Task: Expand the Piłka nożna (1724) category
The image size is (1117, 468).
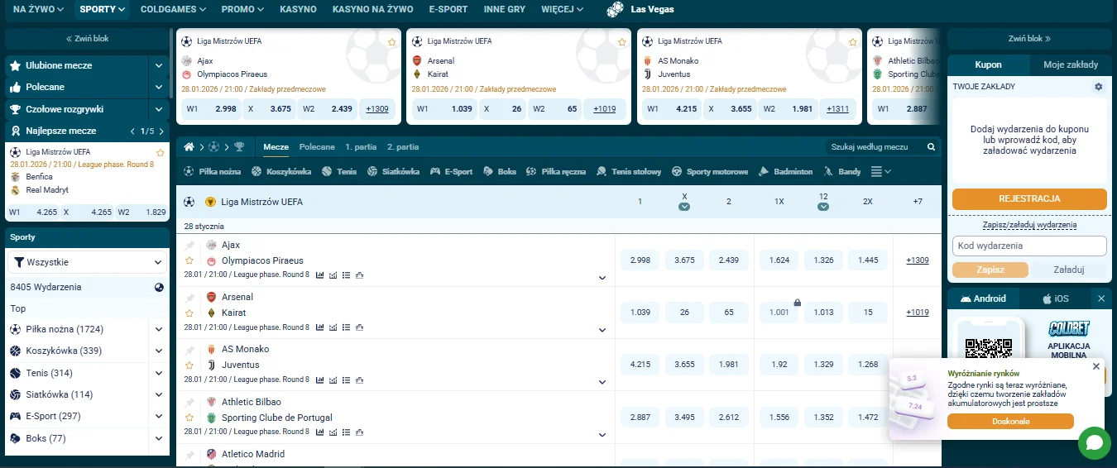Action: click(158, 329)
